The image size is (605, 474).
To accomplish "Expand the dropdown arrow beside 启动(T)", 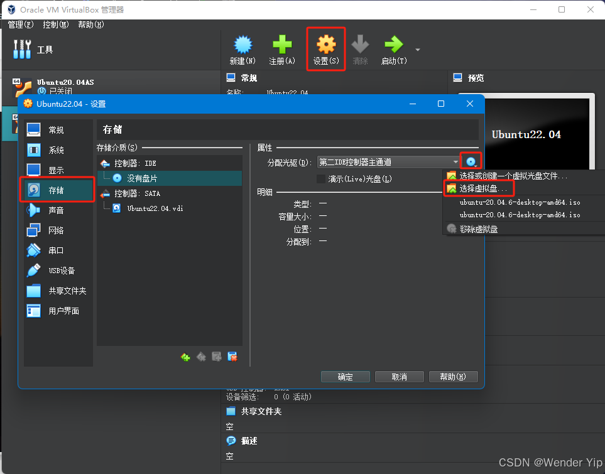I will (418, 50).
